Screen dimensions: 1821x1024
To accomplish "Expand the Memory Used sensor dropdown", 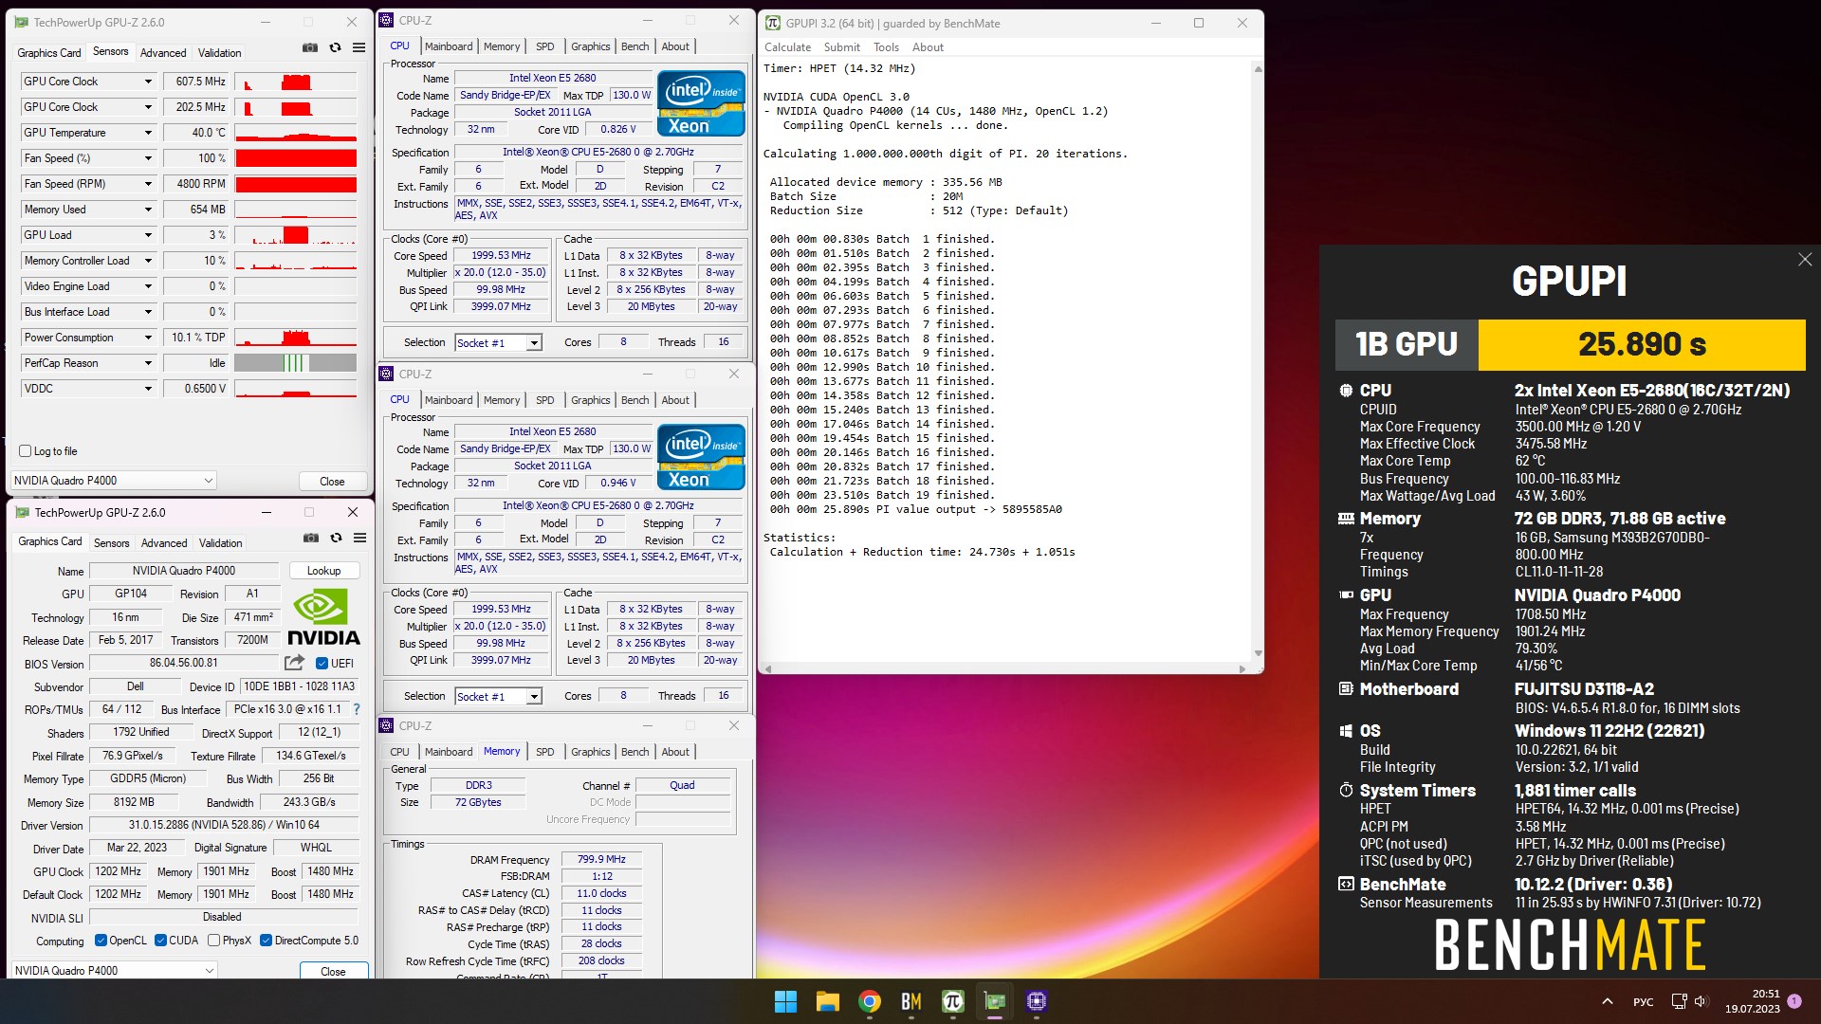I will (148, 210).
